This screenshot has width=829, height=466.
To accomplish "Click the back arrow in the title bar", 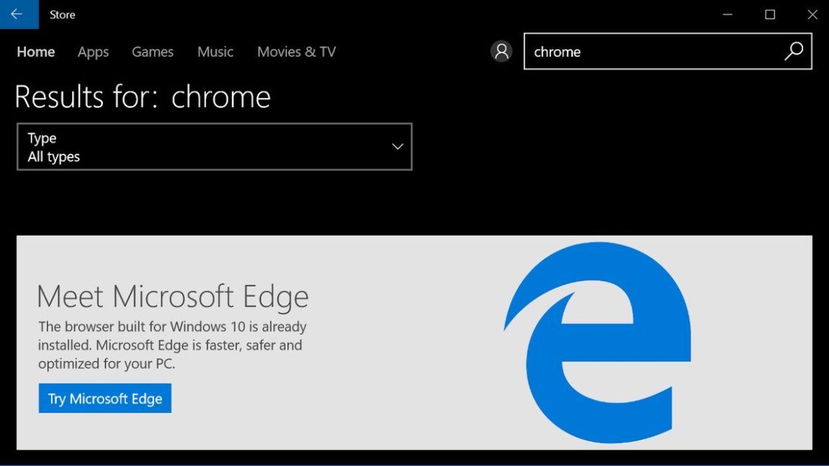I will pos(17,14).
